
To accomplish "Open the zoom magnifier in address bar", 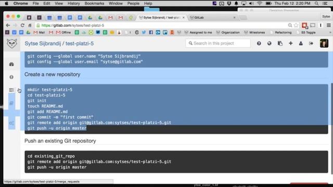I will tap(290, 25).
